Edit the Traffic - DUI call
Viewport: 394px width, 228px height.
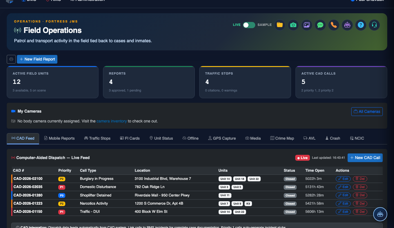pos(343,212)
